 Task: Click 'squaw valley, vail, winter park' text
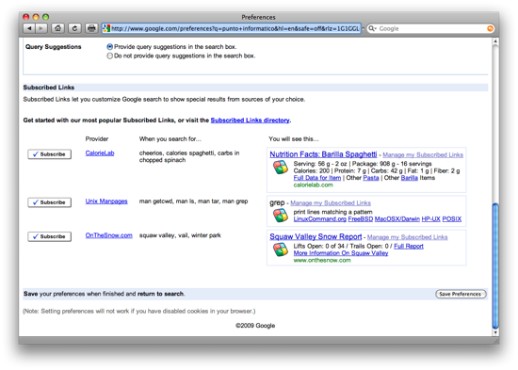click(x=180, y=235)
